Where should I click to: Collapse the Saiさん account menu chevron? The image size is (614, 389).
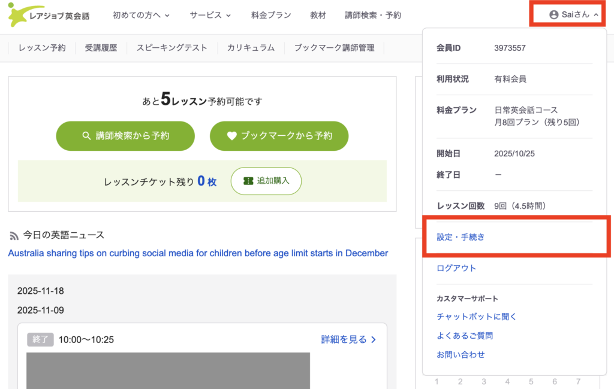[595, 15]
